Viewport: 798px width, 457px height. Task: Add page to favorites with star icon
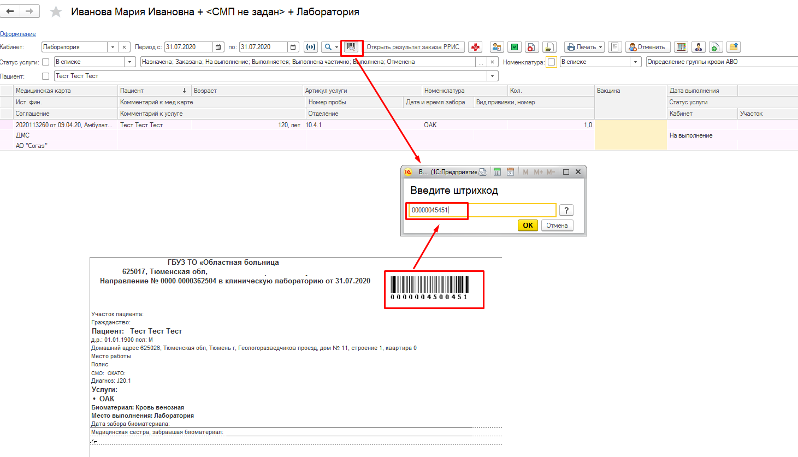click(56, 12)
